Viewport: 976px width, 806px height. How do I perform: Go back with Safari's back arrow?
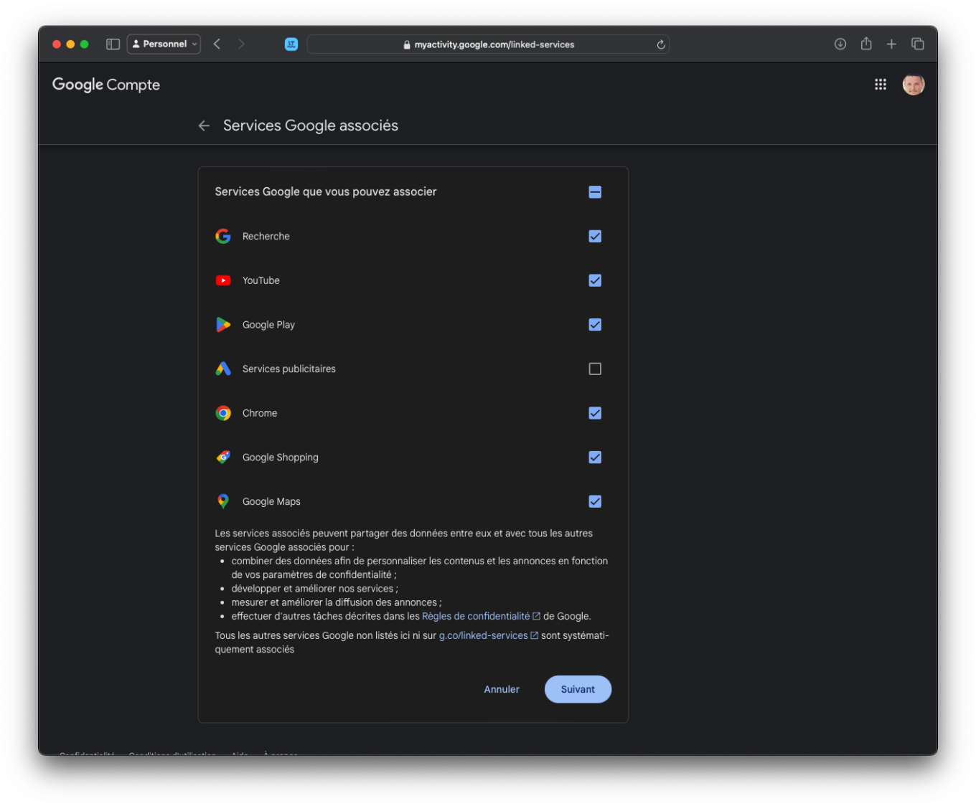[217, 44]
